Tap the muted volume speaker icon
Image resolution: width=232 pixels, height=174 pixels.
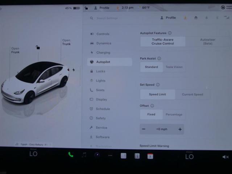[225, 157]
